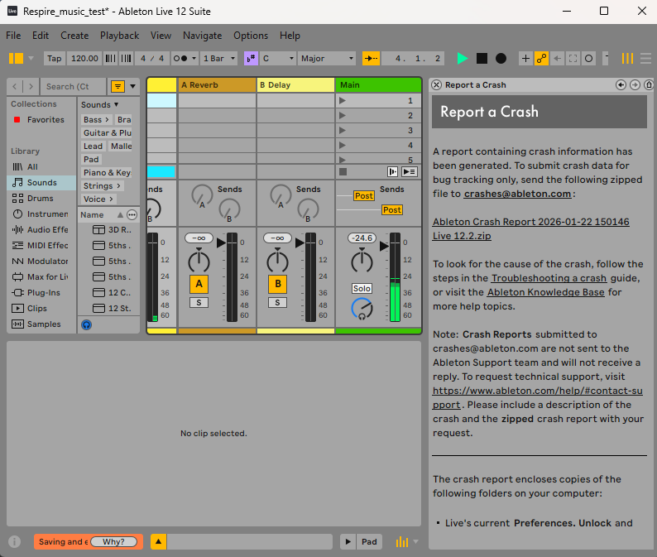Toggle the metronome button
The image size is (657, 557).
point(180,58)
